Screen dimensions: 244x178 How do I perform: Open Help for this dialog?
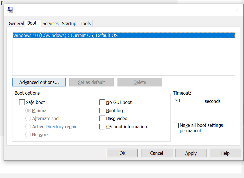(225, 153)
